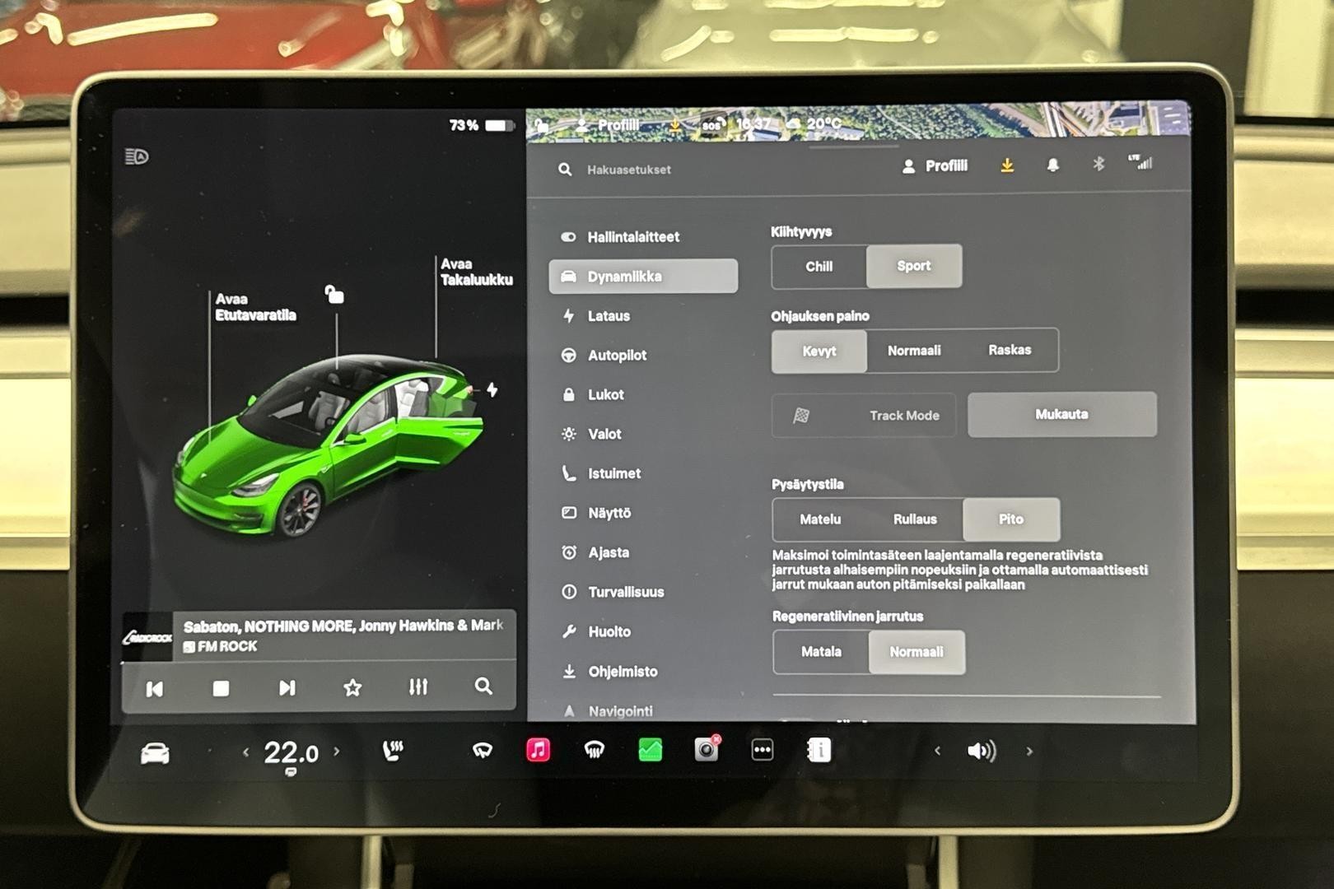Open the Autopilot settings menu
1334x889 pixels.
click(617, 356)
